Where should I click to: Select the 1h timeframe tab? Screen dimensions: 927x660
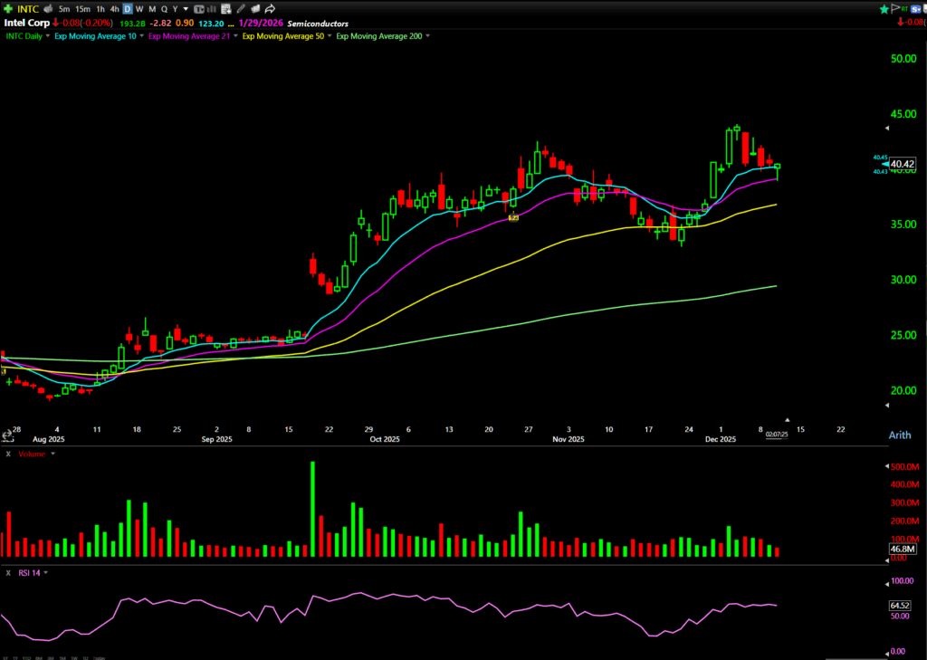[101, 8]
